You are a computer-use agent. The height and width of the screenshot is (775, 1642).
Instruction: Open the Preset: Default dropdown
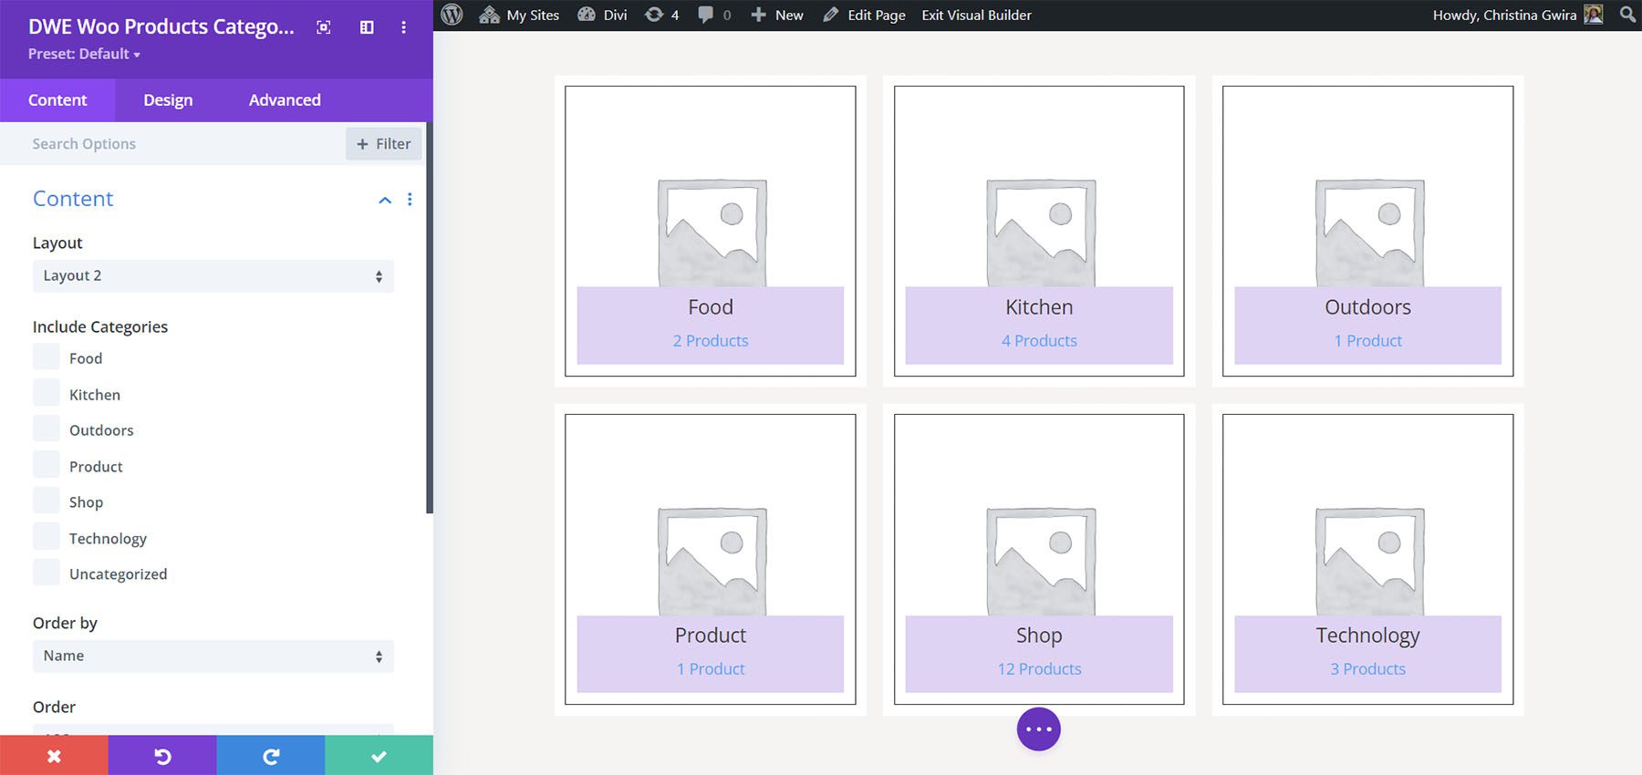(x=84, y=54)
